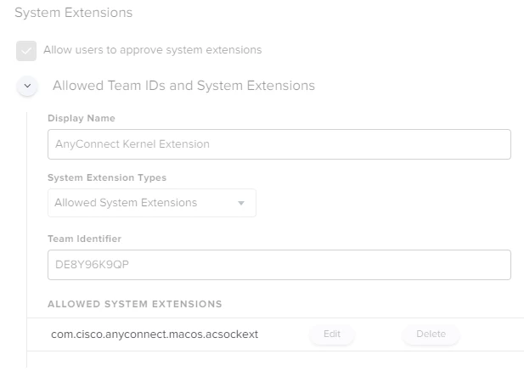Image resolution: width=524 pixels, height=371 pixels.
Task: Click the 'Allowed System Extensions' selected option text
Action: (126, 203)
